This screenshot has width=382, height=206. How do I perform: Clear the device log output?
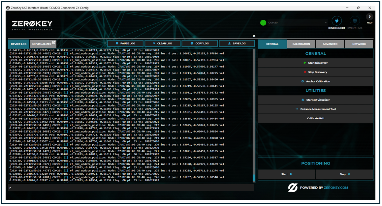click(162, 43)
